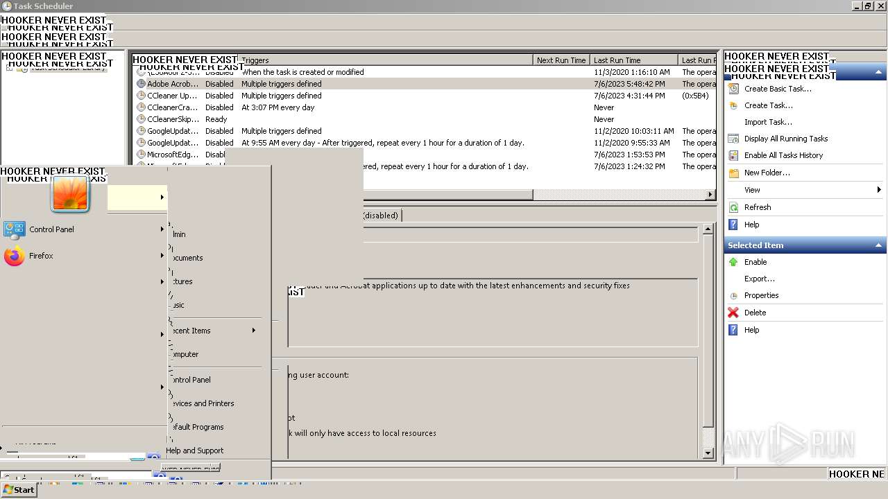This screenshot has height=499, width=888.
Task: Click the Create Task icon in Actions
Action: [x=733, y=105]
